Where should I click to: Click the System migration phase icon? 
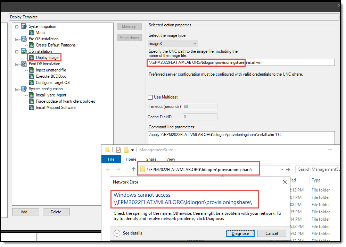[x=24, y=26]
